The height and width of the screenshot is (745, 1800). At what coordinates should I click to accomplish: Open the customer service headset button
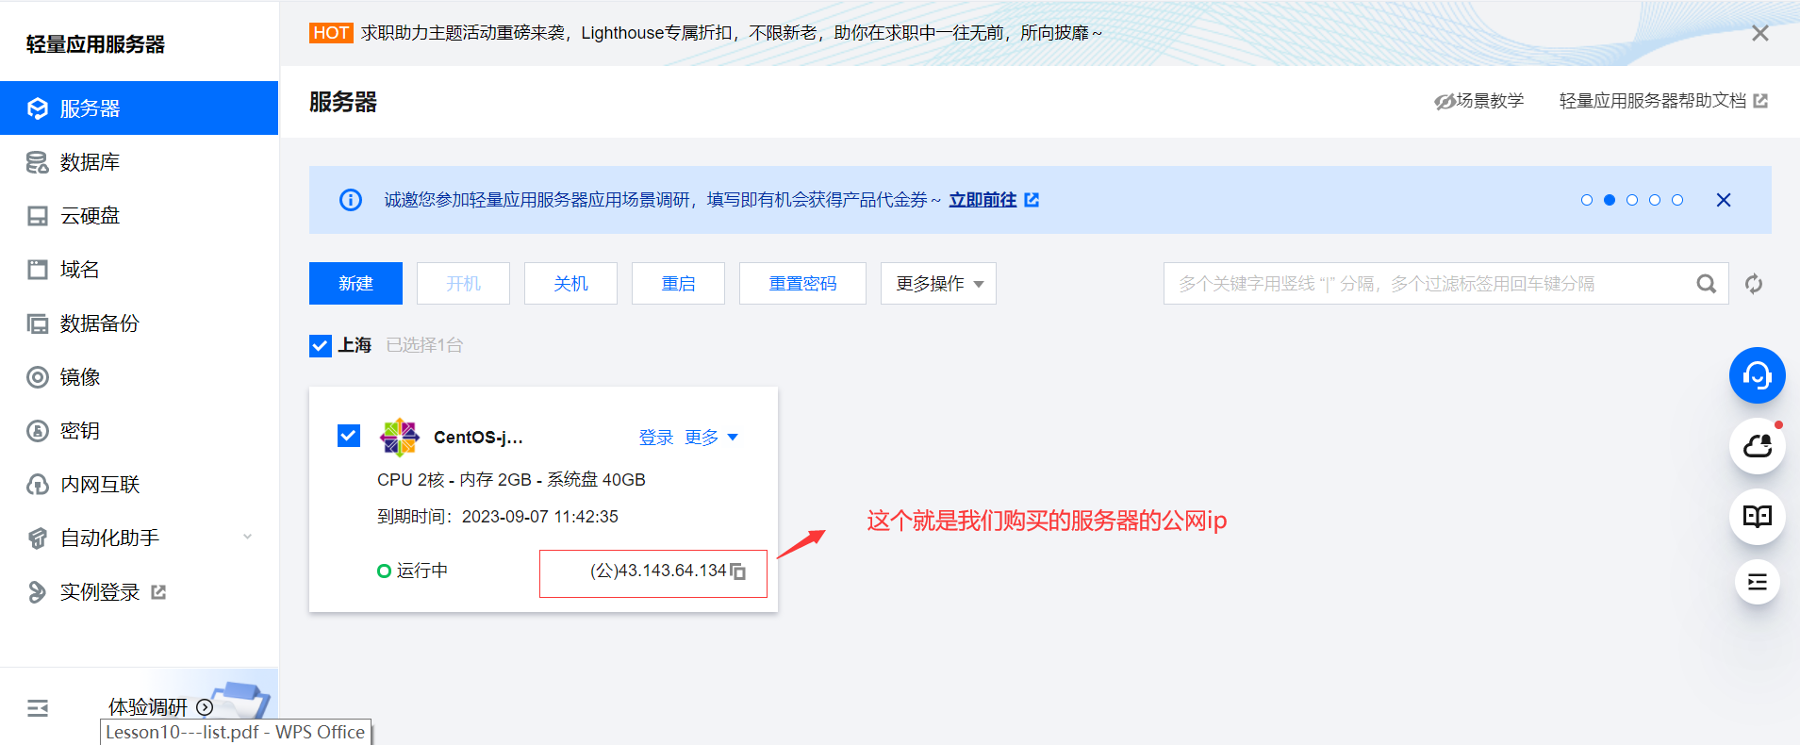pos(1758,375)
